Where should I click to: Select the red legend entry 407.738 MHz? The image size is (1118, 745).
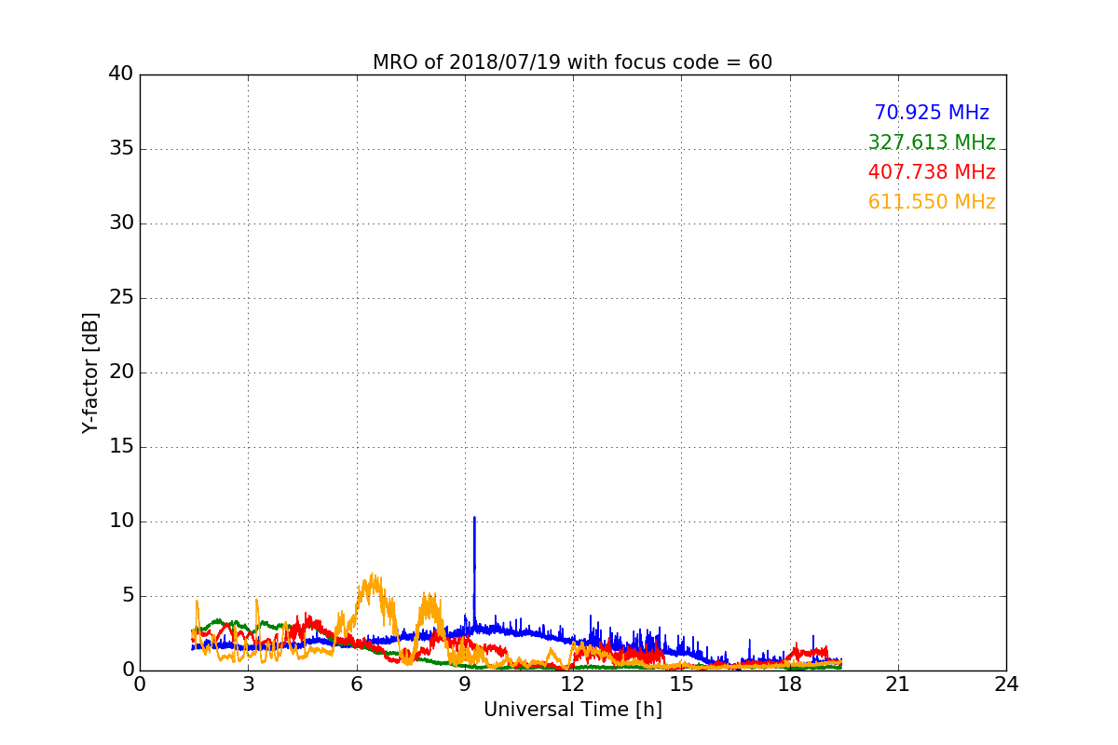point(932,172)
